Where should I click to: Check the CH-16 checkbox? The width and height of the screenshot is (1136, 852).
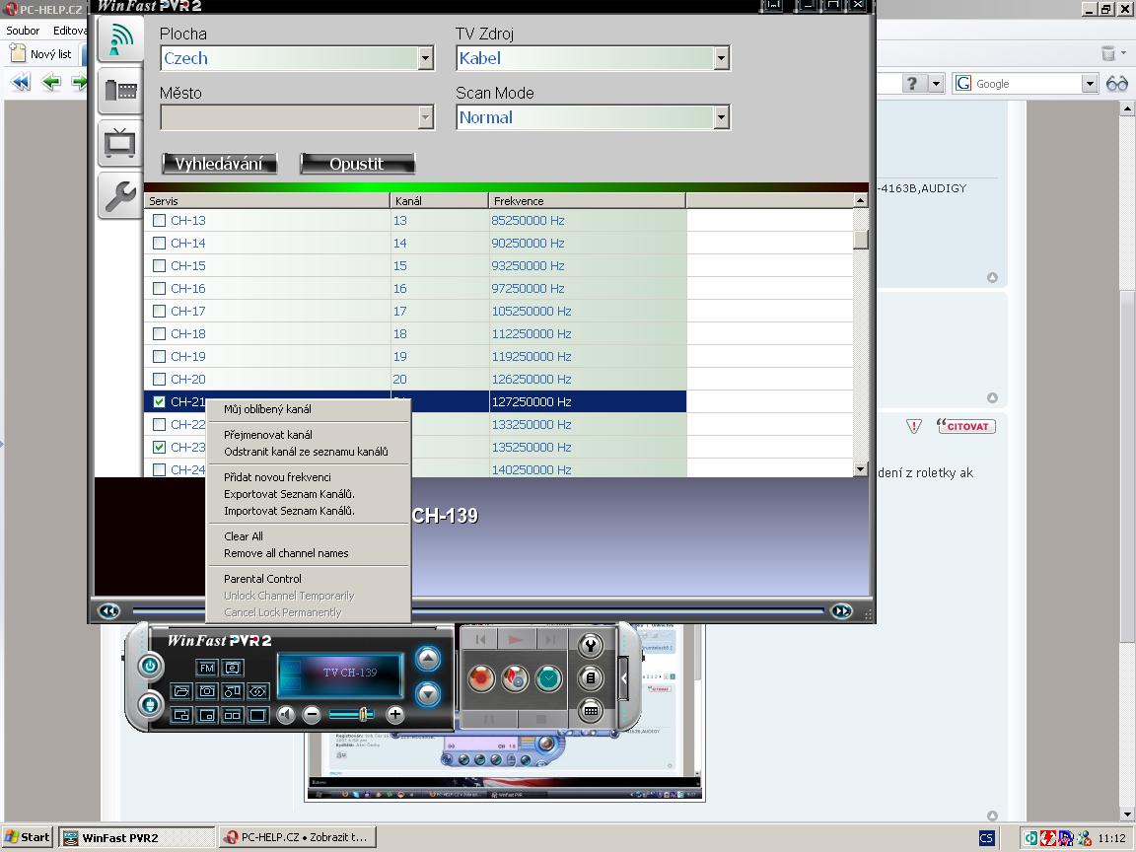160,288
